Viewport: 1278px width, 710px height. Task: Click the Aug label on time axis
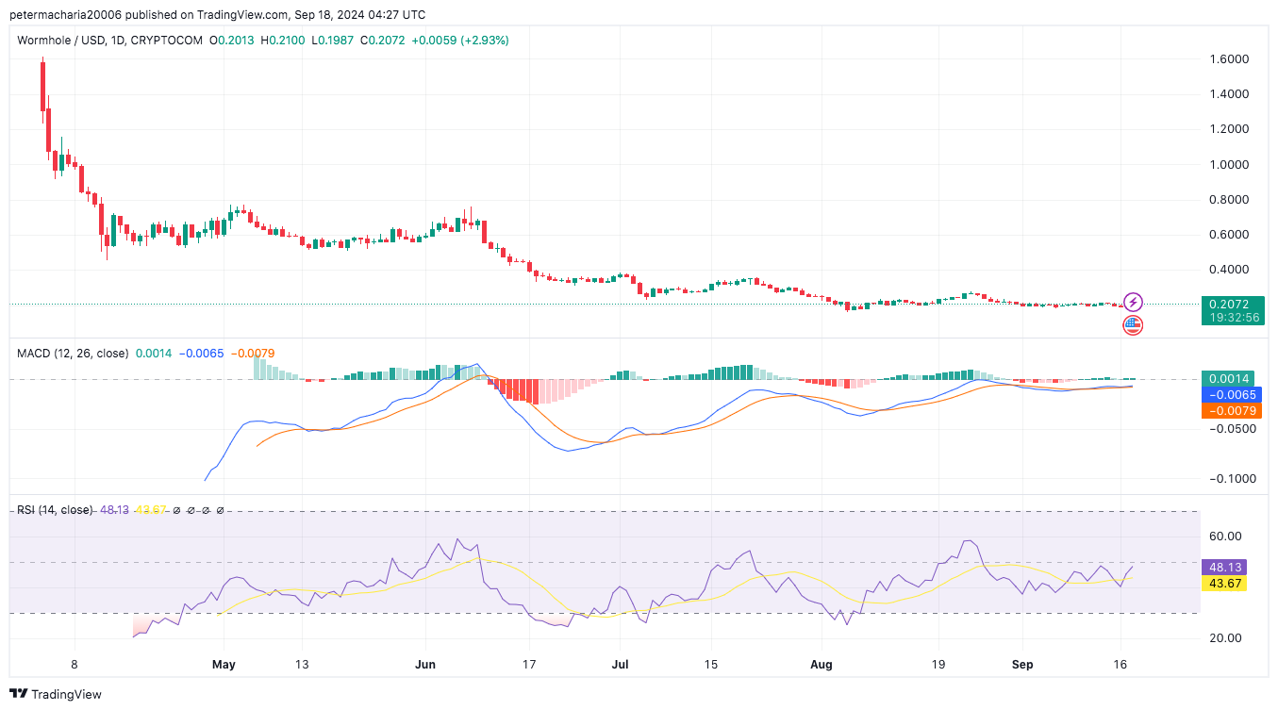(x=822, y=665)
